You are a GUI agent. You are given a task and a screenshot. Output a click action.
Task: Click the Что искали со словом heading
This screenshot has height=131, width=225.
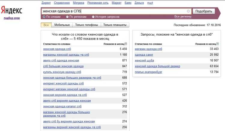tap(85, 36)
